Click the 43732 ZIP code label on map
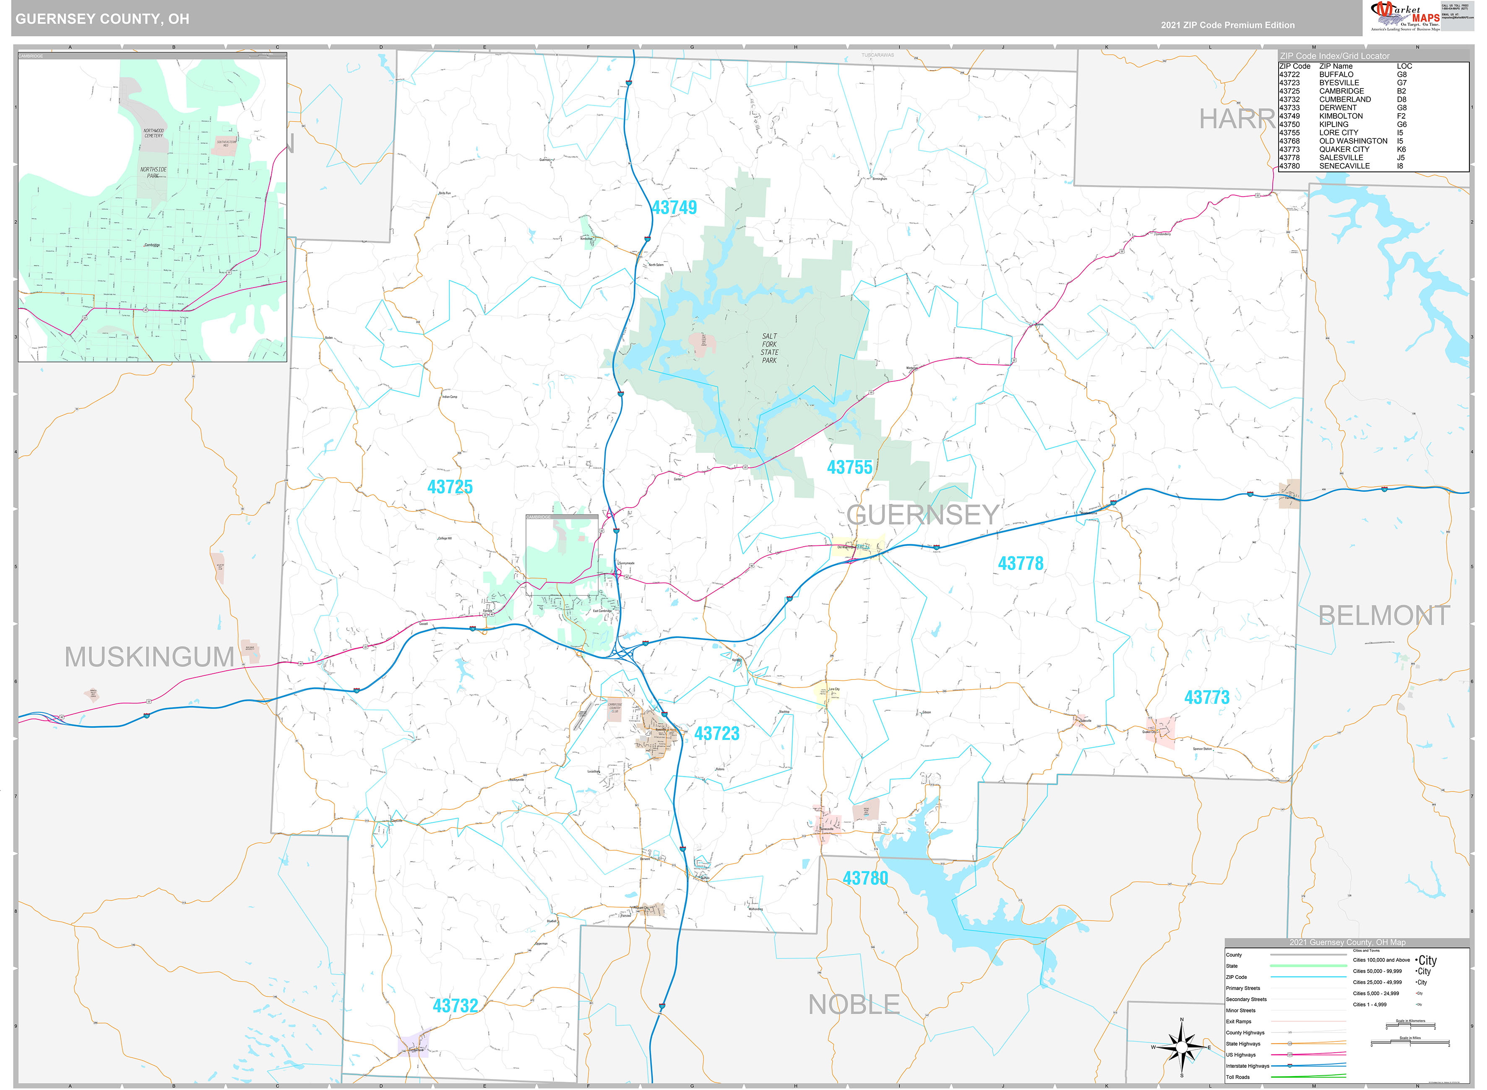 tap(455, 1006)
